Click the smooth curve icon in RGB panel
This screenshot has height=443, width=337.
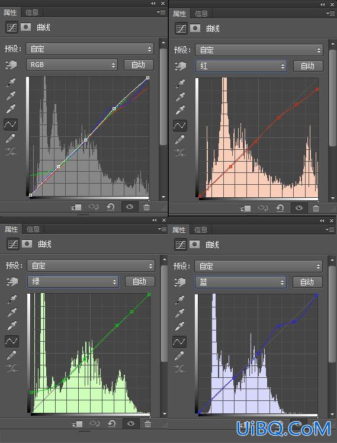click(11, 152)
